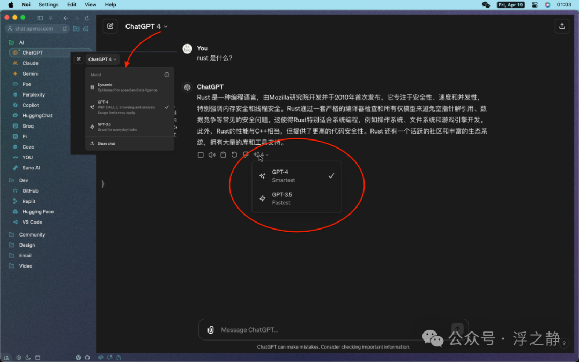This screenshot has width=579, height=362.
Task: Go back with the left arrow icon
Action: coord(66,18)
